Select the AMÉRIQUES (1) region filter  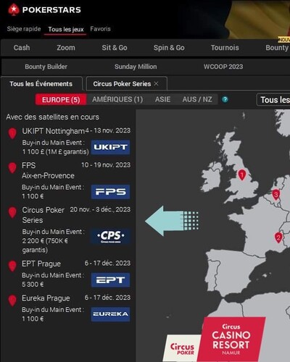(x=117, y=99)
